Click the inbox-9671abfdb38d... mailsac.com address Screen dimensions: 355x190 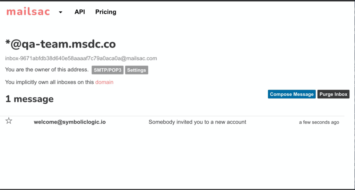[x=81, y=59]
